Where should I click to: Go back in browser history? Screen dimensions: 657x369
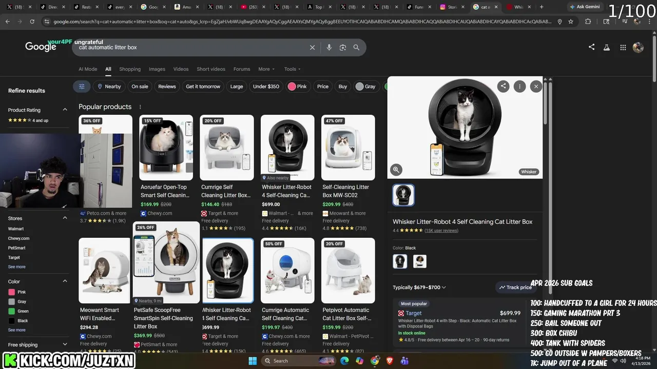8,22
